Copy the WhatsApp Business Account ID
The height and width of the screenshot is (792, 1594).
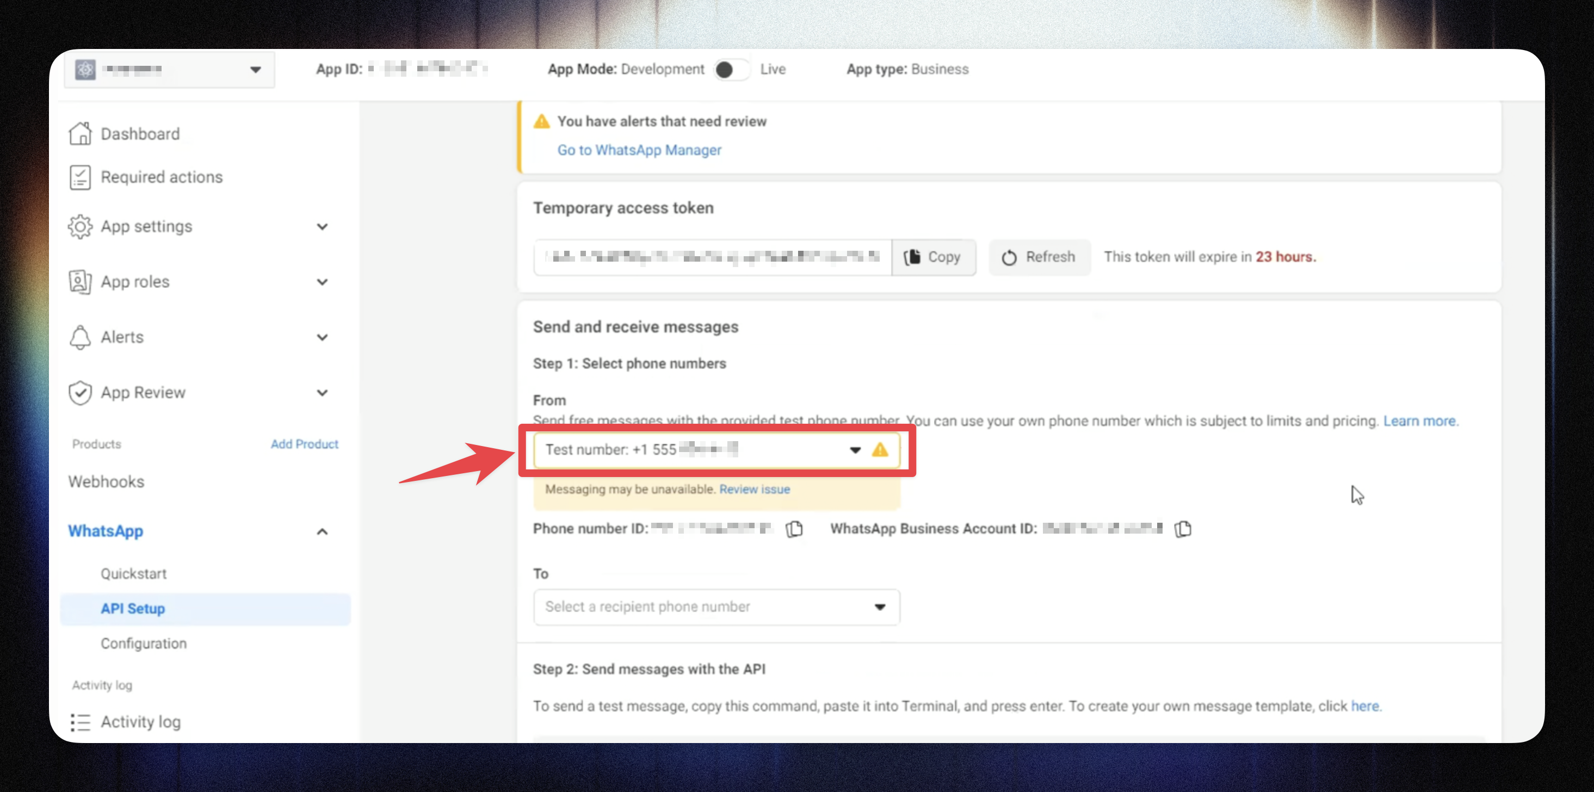pos(1183,529)
